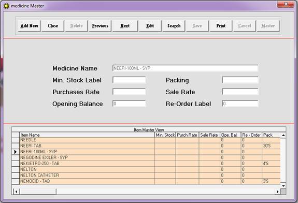Close the medicine Master window
The image size is (298, 203).
[286, 4]
